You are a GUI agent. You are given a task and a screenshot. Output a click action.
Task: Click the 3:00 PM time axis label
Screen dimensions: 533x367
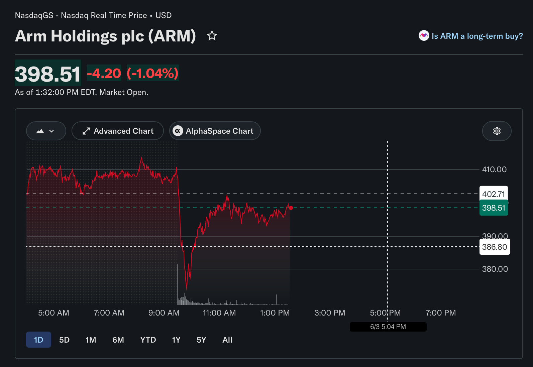tap(330, 313)
